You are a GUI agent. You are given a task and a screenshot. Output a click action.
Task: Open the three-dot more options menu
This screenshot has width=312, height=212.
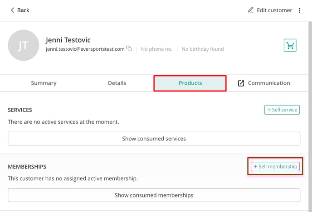click(x=299, y=10)
